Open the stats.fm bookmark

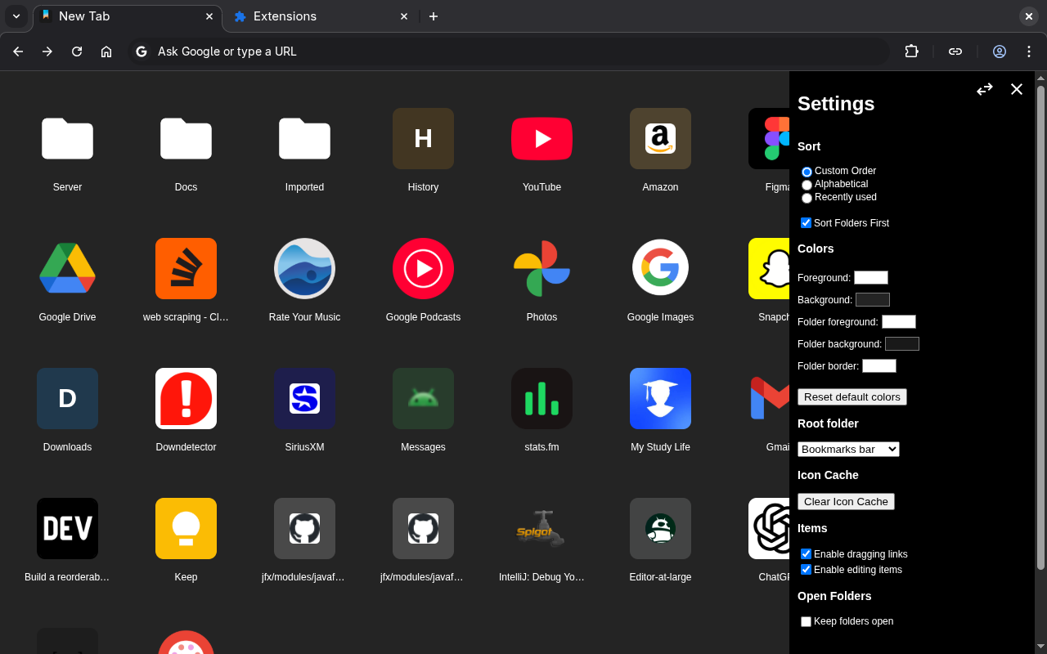tap(541, 399)
